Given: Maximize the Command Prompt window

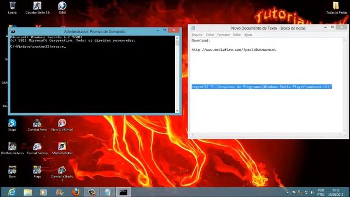Looking at the screenshot, I should [165, 31].
